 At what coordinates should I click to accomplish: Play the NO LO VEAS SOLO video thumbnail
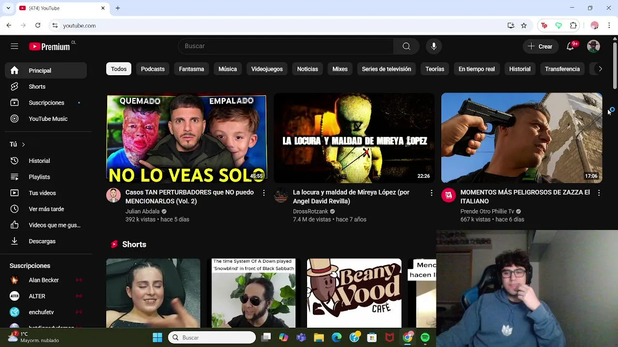pyautogui.click(x=186, y=138)
